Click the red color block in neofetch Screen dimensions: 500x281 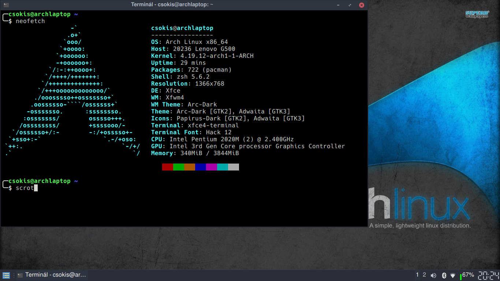click(168, 167)
